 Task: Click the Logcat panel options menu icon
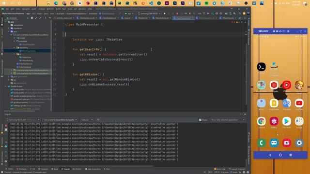[x=241, y=114]
